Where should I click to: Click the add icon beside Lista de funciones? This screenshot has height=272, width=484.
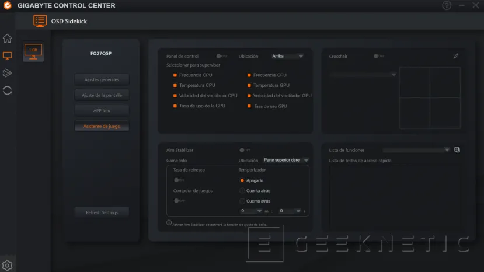(457, 149)
